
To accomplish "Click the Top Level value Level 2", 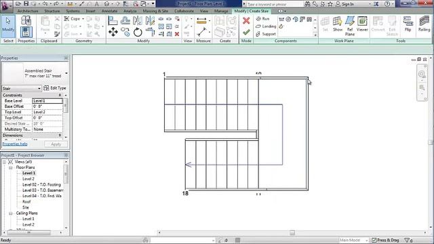I will coord(47,112).
